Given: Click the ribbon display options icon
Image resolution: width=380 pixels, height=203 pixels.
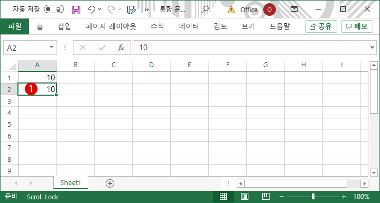Looking at the screenshot, I should pos(294,10).
